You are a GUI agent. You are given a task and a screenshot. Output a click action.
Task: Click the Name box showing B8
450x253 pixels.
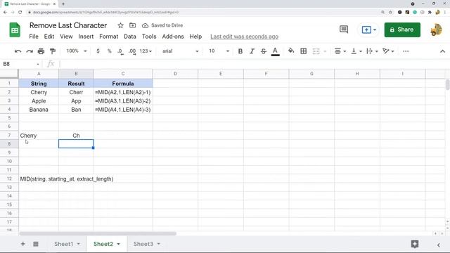pyautogui.click(x=21, y=64)
